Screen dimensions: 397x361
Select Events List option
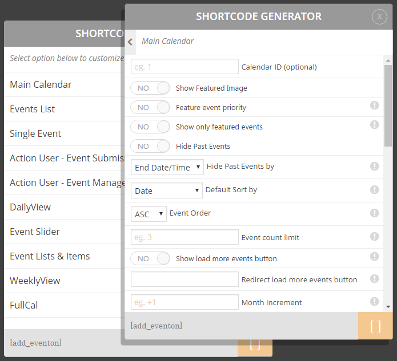62,109
